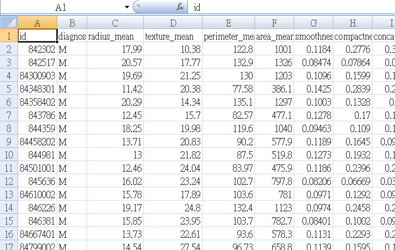
Task: Select column H header
Action: 353,23
